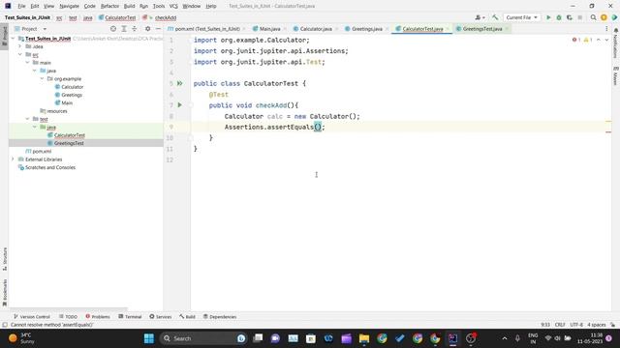The width and height of the screenshot is (620, 348).
Task: Collapse the main folder
Action: point(27,63)
